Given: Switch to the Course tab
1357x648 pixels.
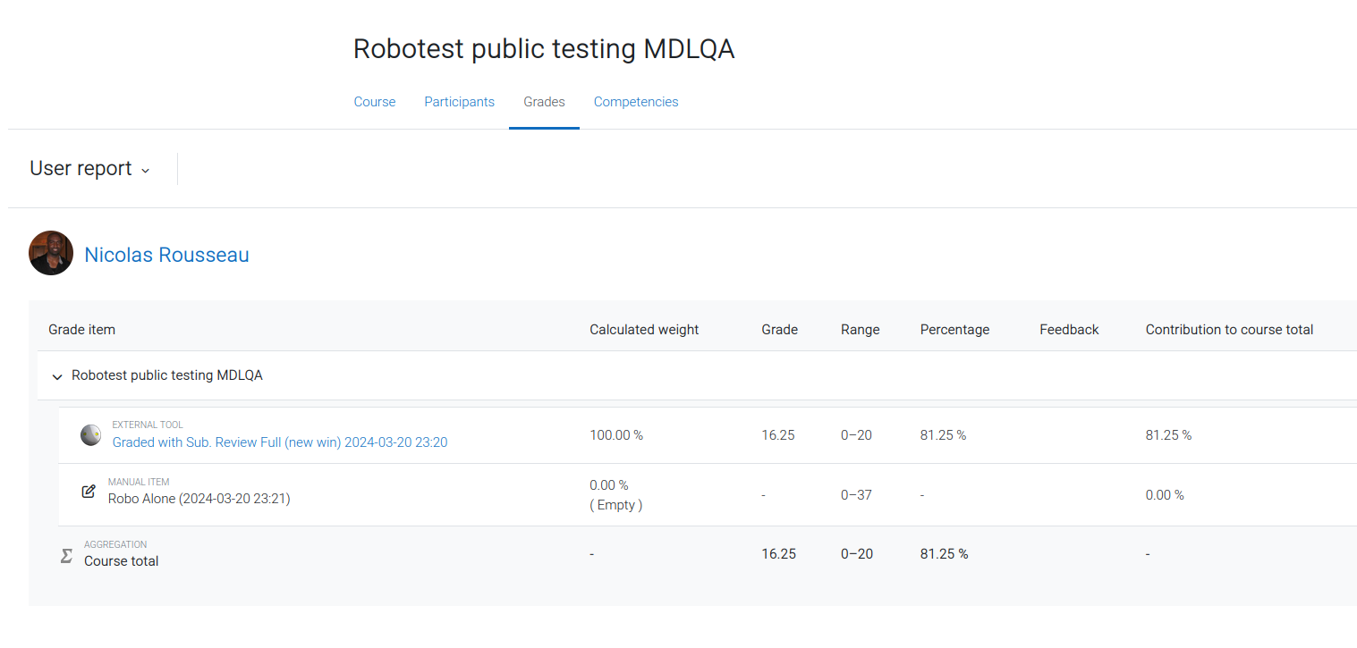Looking at the screenshot, I should (375, 102).
